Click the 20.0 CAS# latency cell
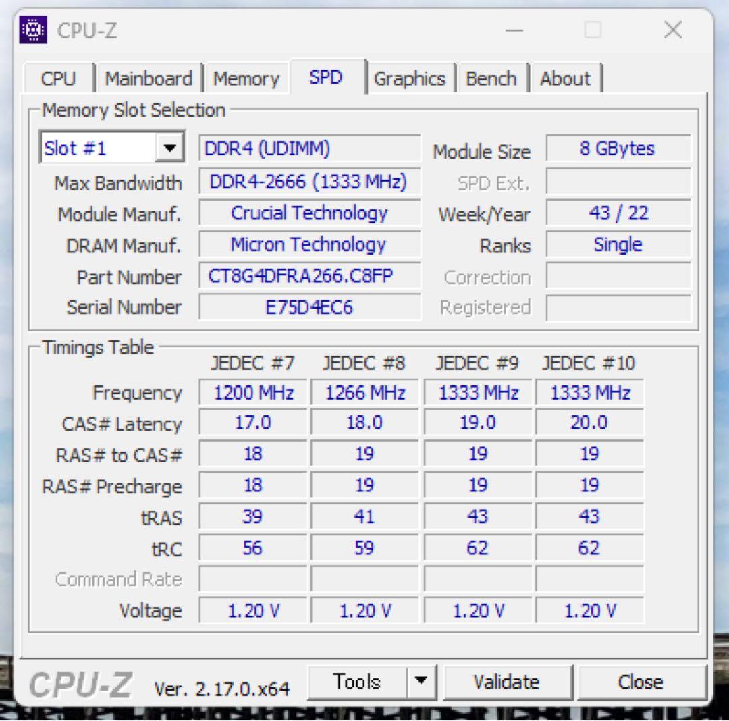Screen dimensions: 729x721 [x=589, y=423]
